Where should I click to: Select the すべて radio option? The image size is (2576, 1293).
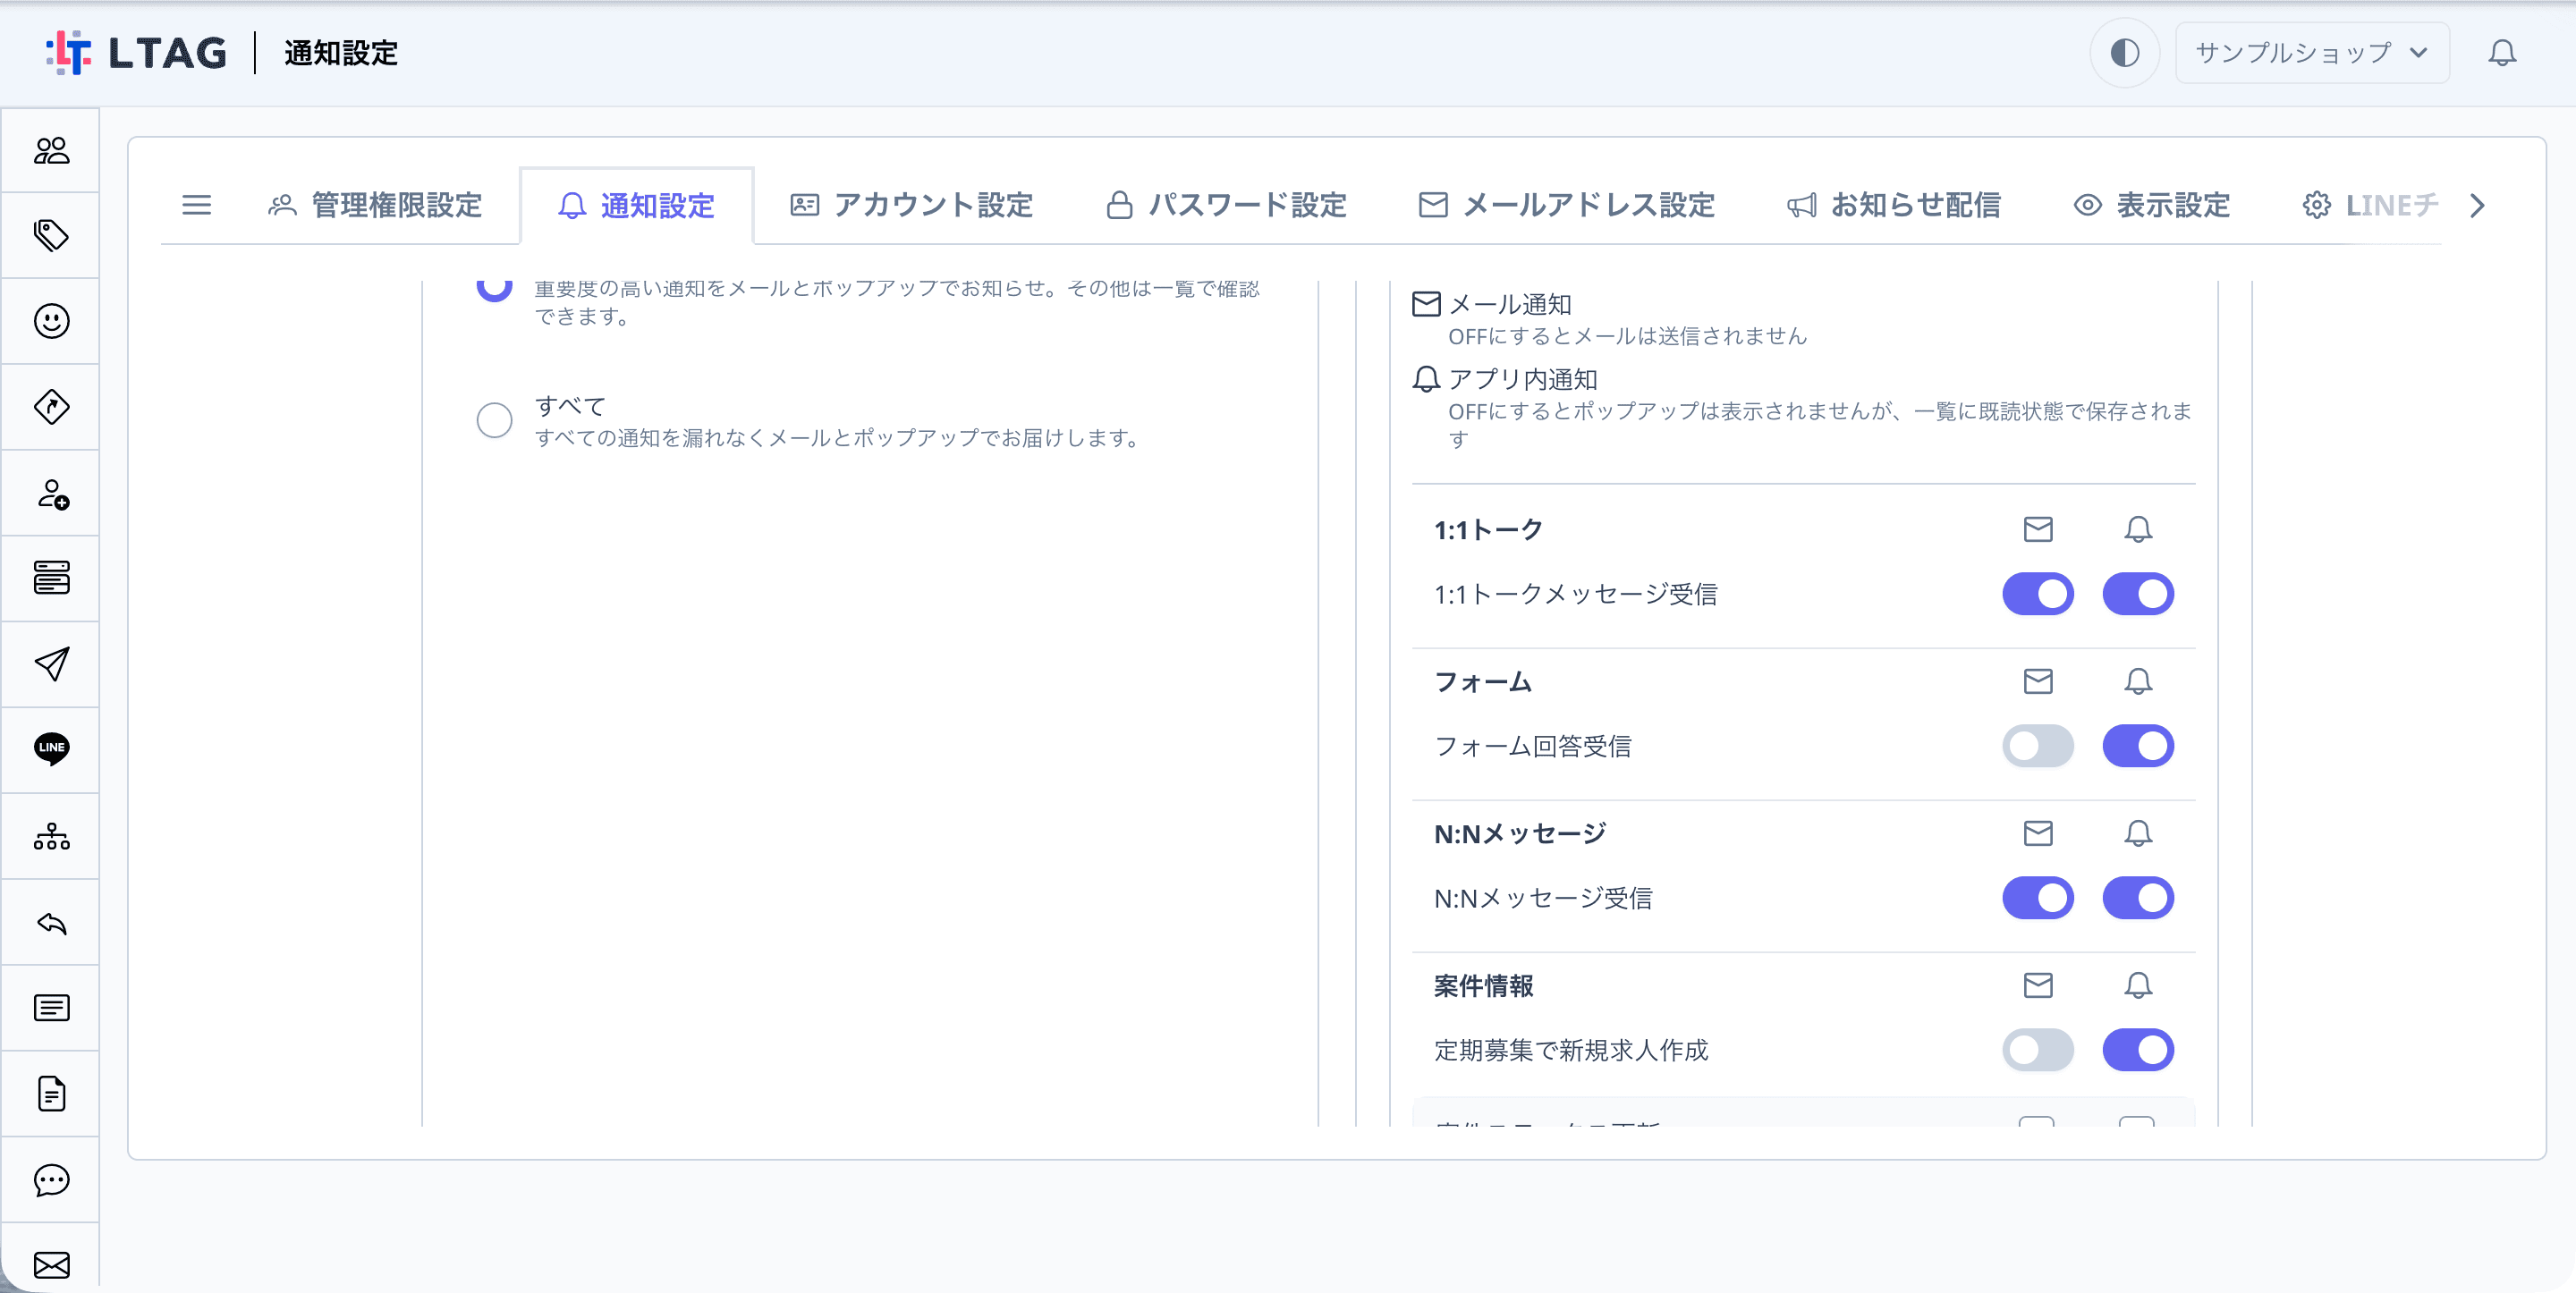point(494,420)
